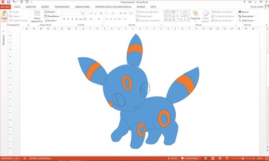Toggle NOTAS pane in status bar
The image size is (269, 161).
173,158
